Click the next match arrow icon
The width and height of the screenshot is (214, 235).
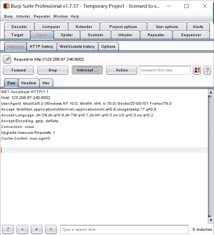(51, 229)
